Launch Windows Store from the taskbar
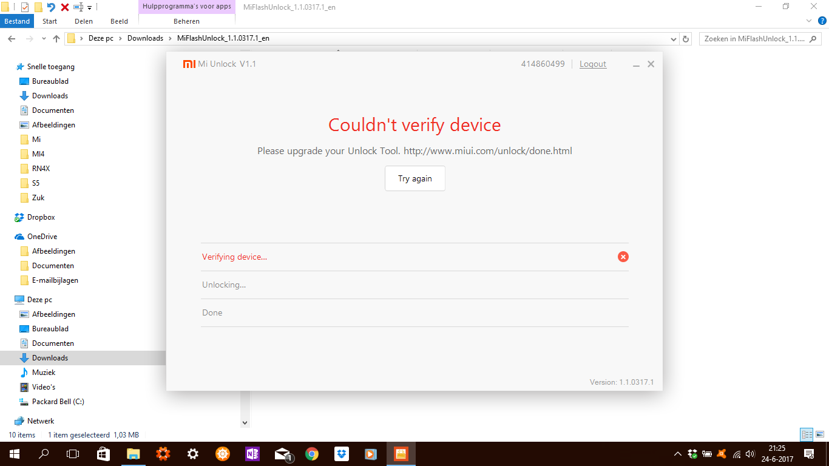 click(x=103, y=454)
